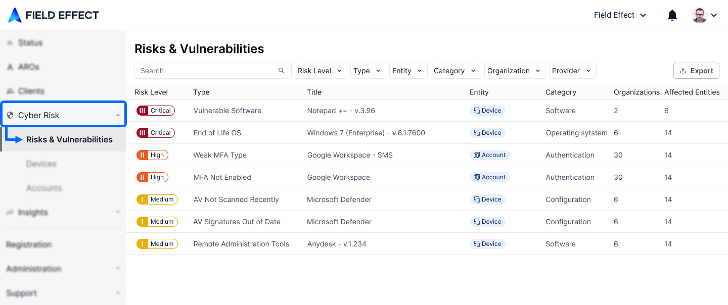Click the search magnifier icon
This screenshot has height=305, width=728.
pos(282,71)
